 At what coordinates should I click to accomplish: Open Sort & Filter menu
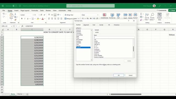[147, 17]
